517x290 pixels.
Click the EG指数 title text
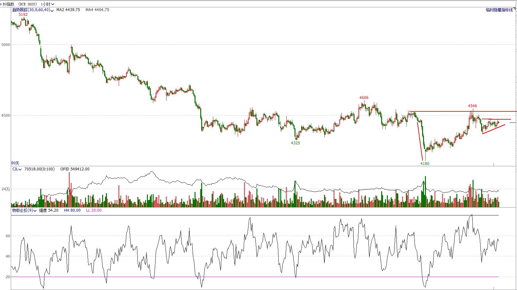[8, 4]
